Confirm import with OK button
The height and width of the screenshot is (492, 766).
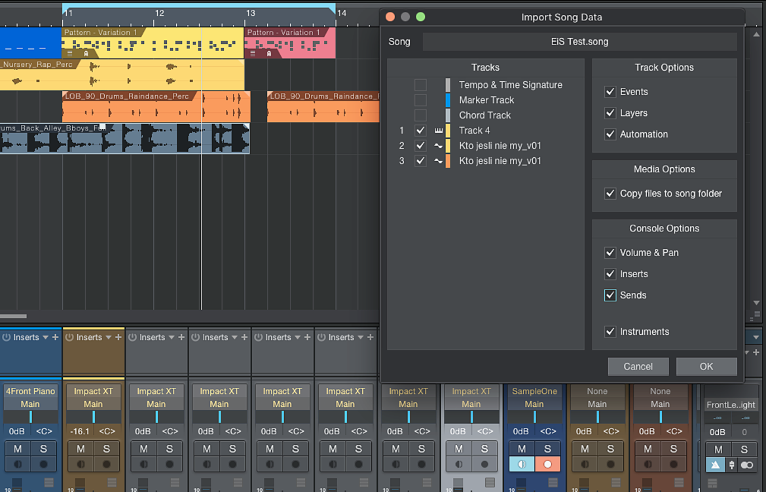tap(706, 367)
